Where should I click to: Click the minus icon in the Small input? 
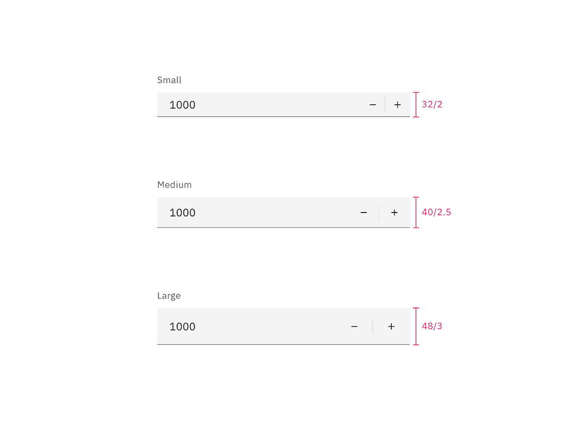point(373,105)
